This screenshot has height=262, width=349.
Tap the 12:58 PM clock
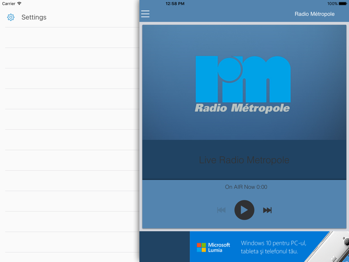(175, 3)
